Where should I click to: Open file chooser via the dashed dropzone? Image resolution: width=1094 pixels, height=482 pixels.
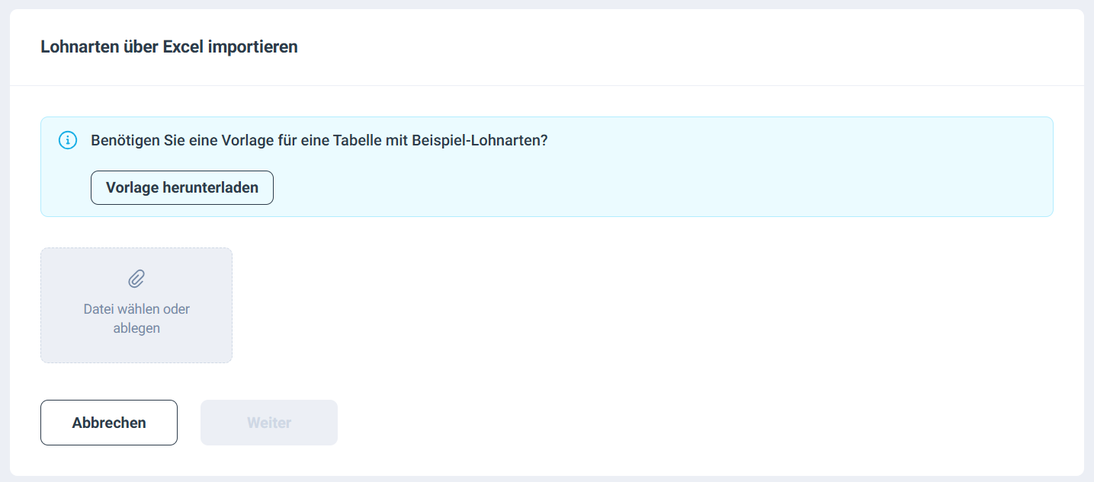[136, 305]
